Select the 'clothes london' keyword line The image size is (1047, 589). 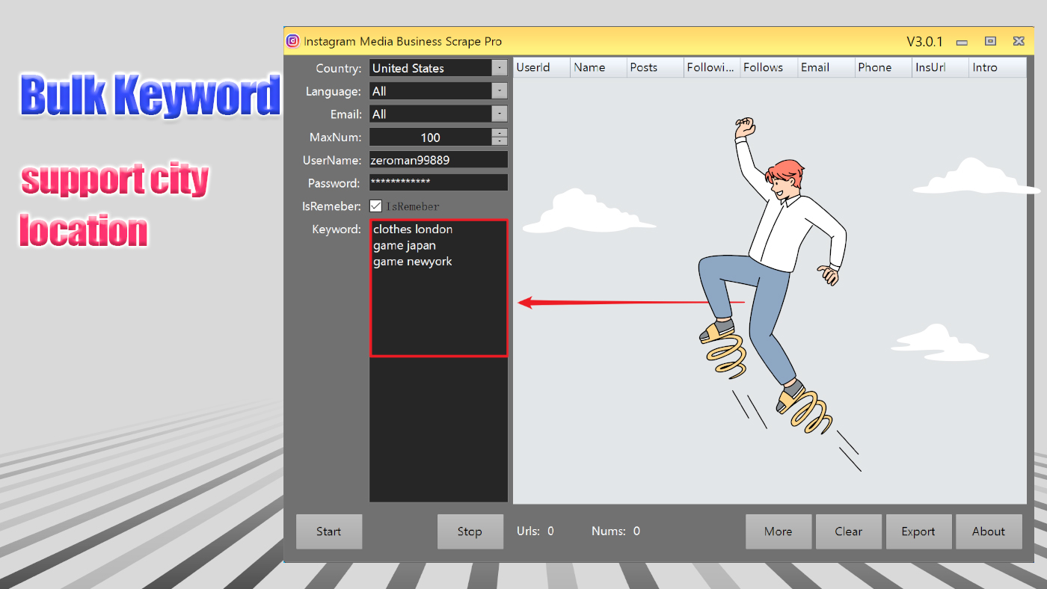pos(413,229)
